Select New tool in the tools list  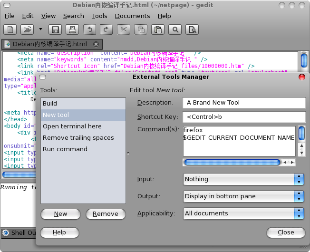click(83, 115)
